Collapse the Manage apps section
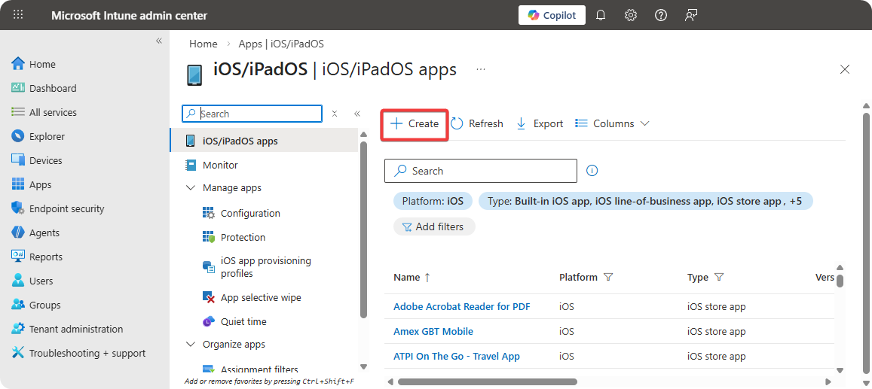Image resolution: width=872 pixels, height=389 pixels. [191, 188]
